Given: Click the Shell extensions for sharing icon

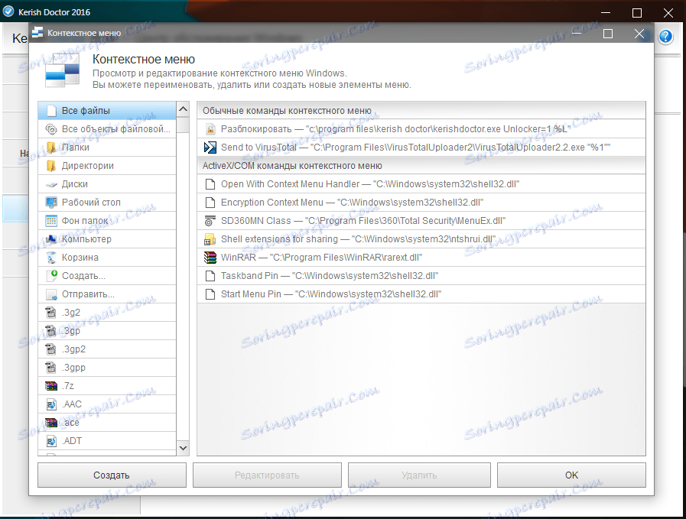Looking at the screenshot, I should (x=210, y=239).
